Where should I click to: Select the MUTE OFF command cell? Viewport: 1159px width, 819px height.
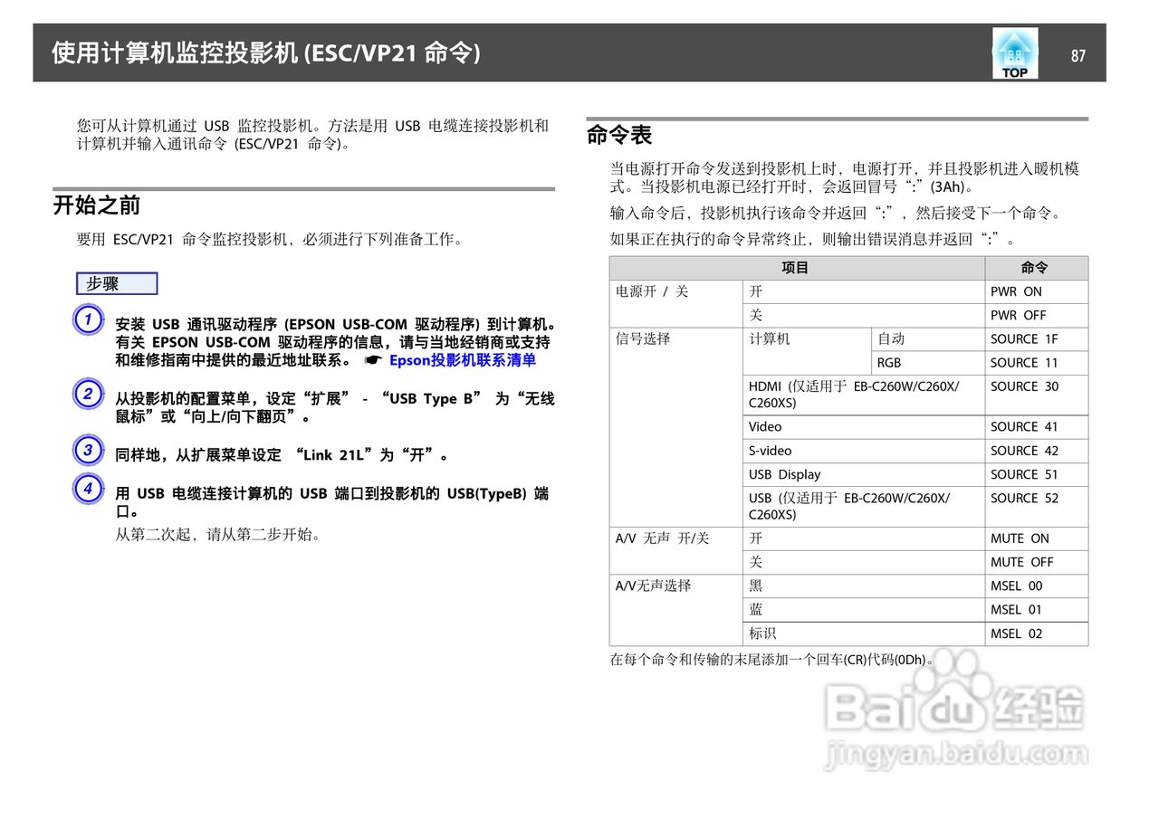pyautogui.click(x=1037, y=562)
